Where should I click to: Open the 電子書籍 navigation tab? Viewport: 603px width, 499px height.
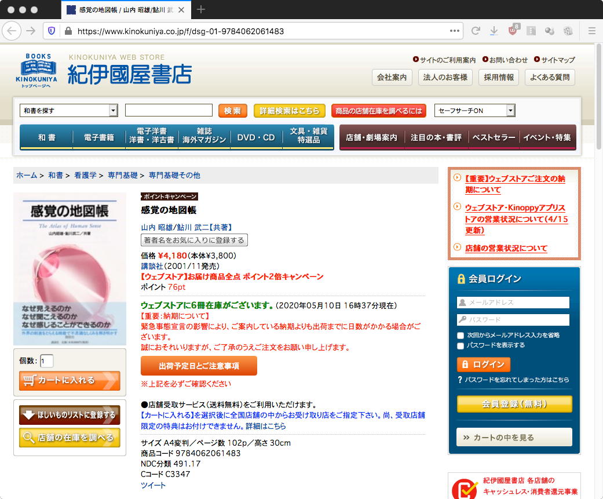(99, 137)
